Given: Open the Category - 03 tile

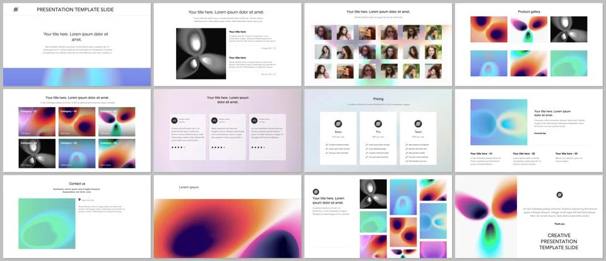Looking at the screenshot, I should click(117, 122).
